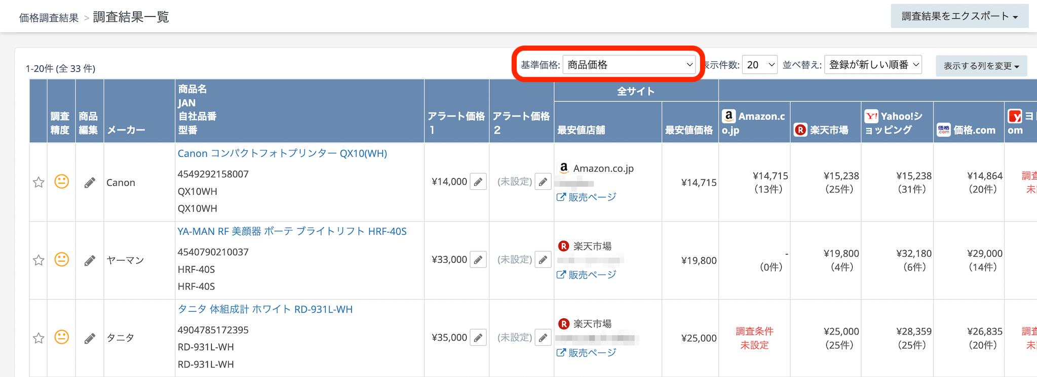The height and width of the screenshot is (377, 1037).
Task: Open 調査結果をエクスポート menu
Action: [959, 17]
